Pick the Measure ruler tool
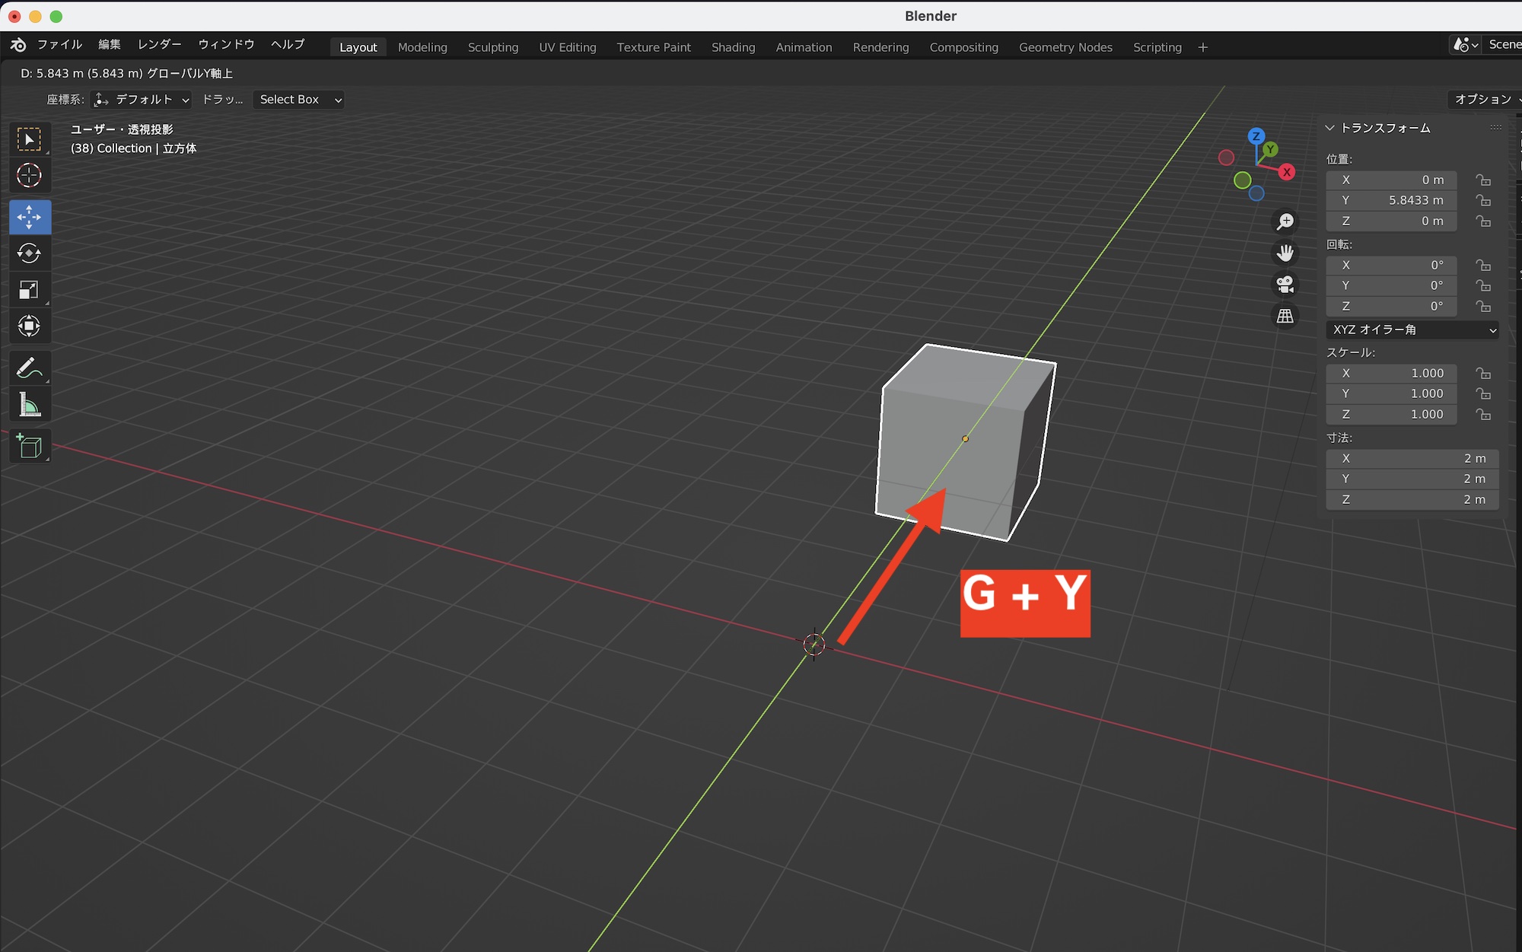 [x=29, y=405]
